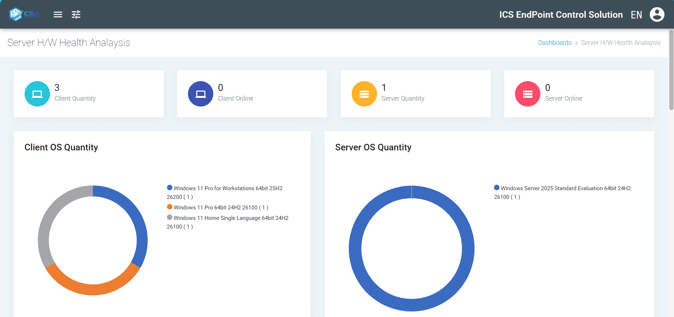
Task: Click the page vertical scrollbar thumb
Action: point(671,70)
